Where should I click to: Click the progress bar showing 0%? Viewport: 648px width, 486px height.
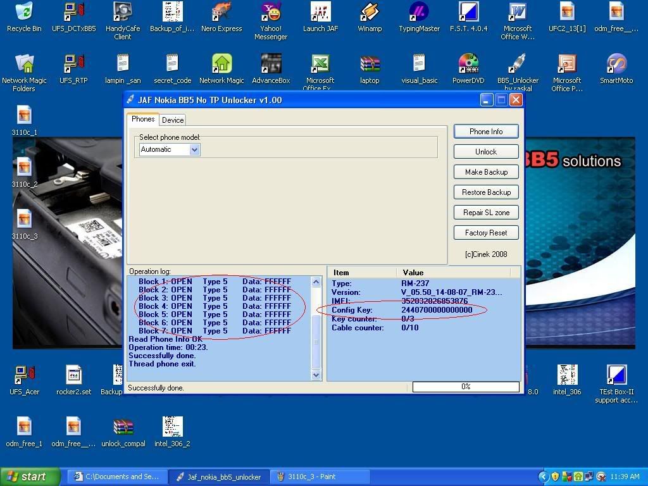point(466,387)
